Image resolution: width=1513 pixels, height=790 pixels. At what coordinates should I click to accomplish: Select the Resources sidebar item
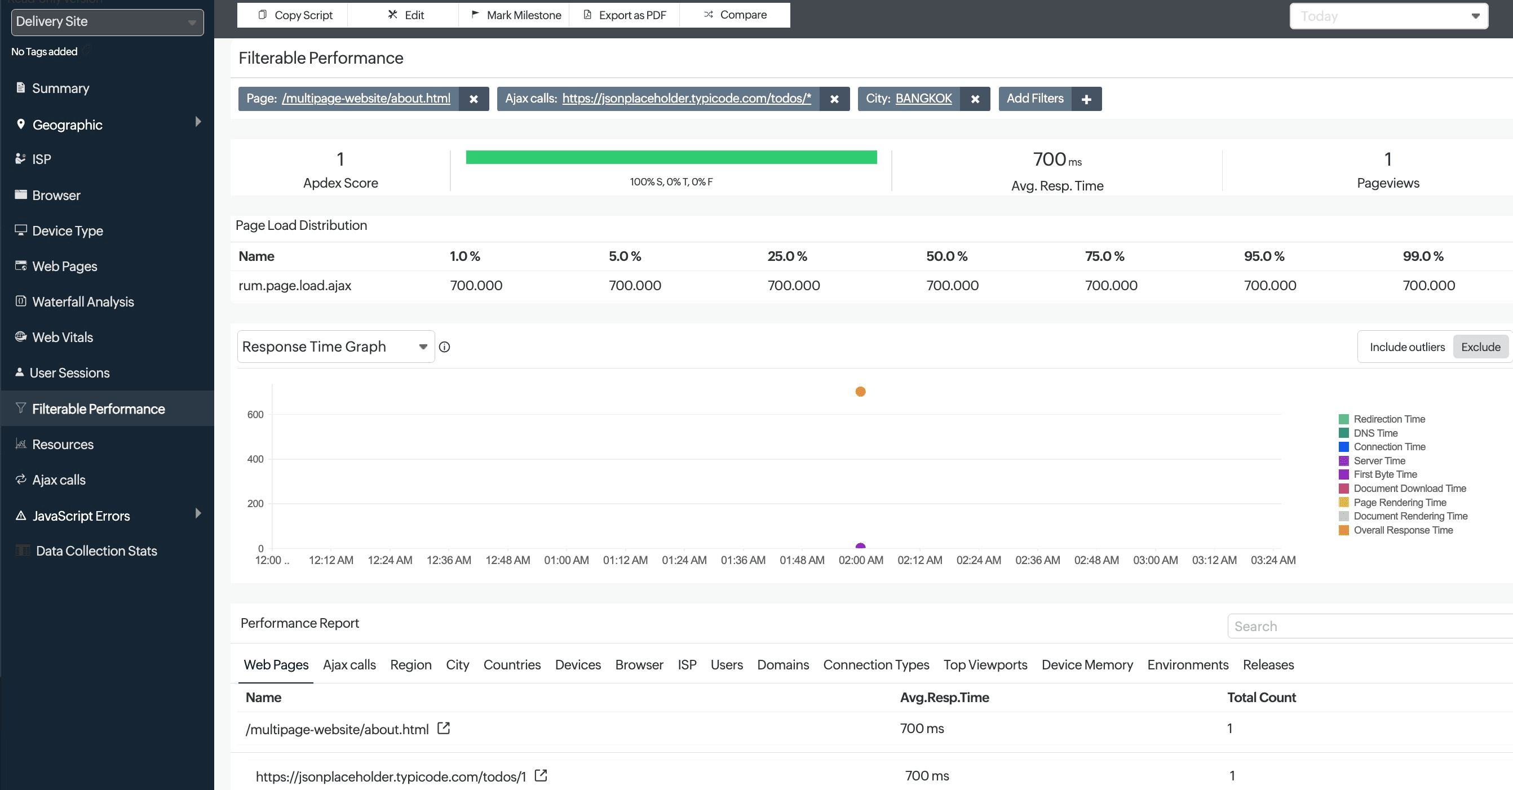61,444
